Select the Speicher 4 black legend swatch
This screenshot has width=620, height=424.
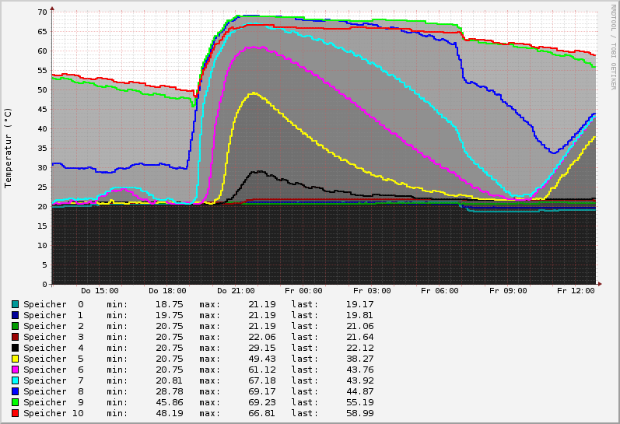click(15, 348)
